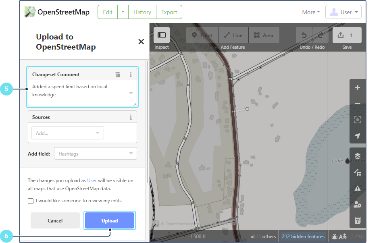
Task: Open the map data panel
Action: (x=357, y=172)
